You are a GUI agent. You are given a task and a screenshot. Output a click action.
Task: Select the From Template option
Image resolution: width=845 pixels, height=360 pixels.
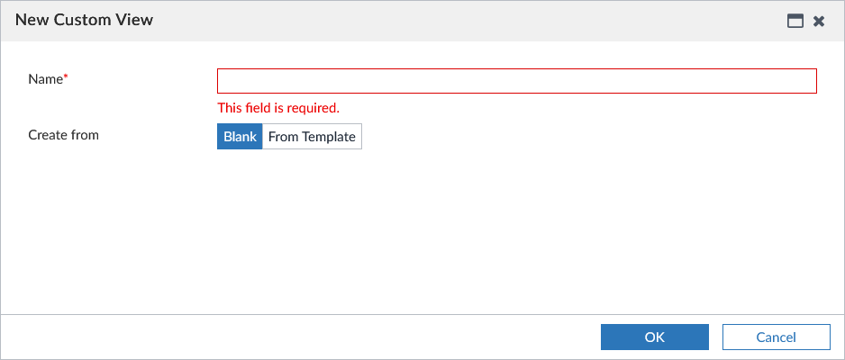tap(312, 137)
